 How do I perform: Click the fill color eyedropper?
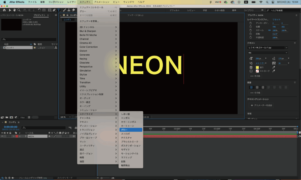pyautogui.click(x=273, y=67)
